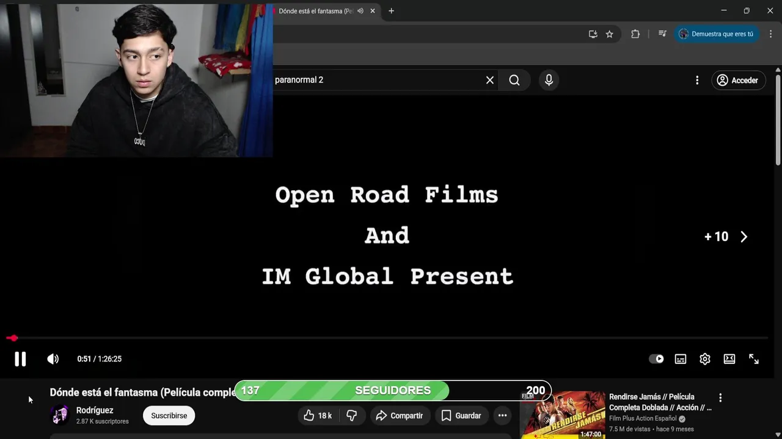Select the Dónde está el fantasma tab
This screenshot has width=782, height=439.
tap(316, 11)
